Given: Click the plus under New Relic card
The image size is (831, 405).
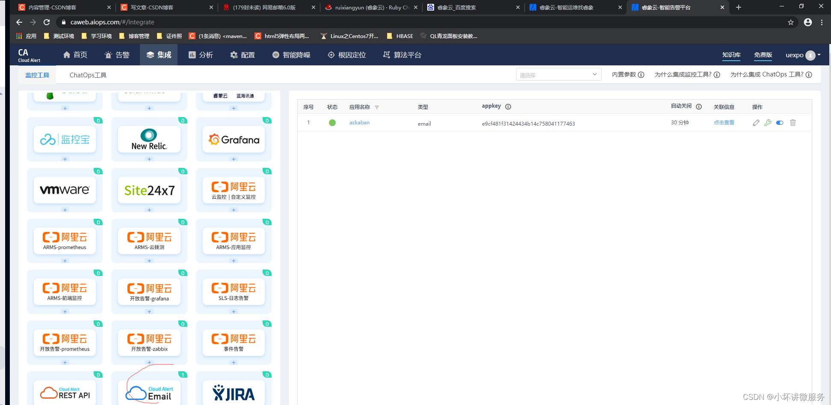Looking at the screenshot, I should point(149,159).
